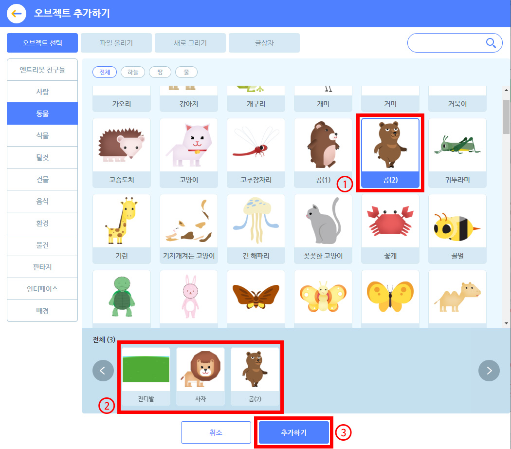Cancel with the 취소 button
The image size is (511, 449).
point(216,432)
